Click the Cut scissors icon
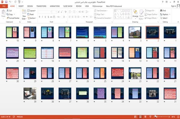180x119 pixels. point(8,10)
